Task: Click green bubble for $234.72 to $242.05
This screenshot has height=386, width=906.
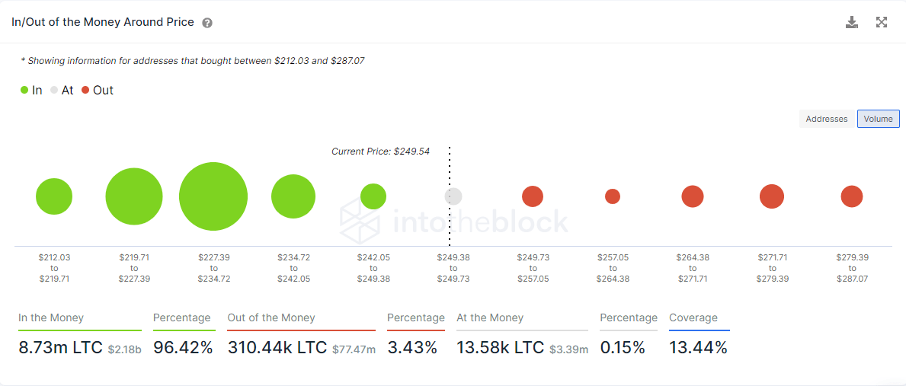Action: click(293, 196)
